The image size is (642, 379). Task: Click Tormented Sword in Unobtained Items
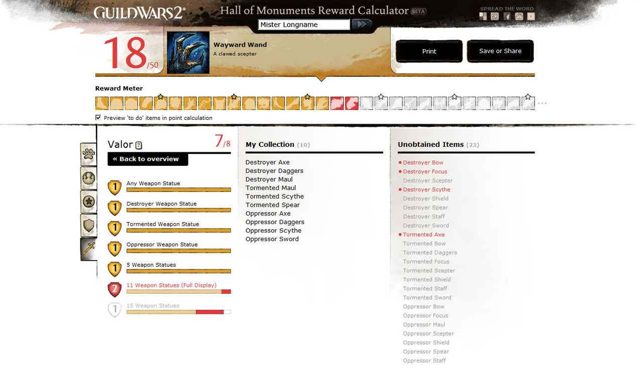(427, 298)
